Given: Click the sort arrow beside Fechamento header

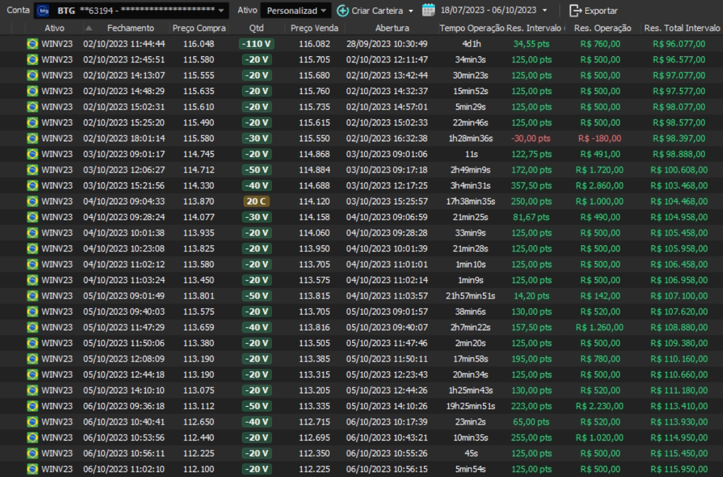Looking at the screenshot, I should click(x=90, y=28).
